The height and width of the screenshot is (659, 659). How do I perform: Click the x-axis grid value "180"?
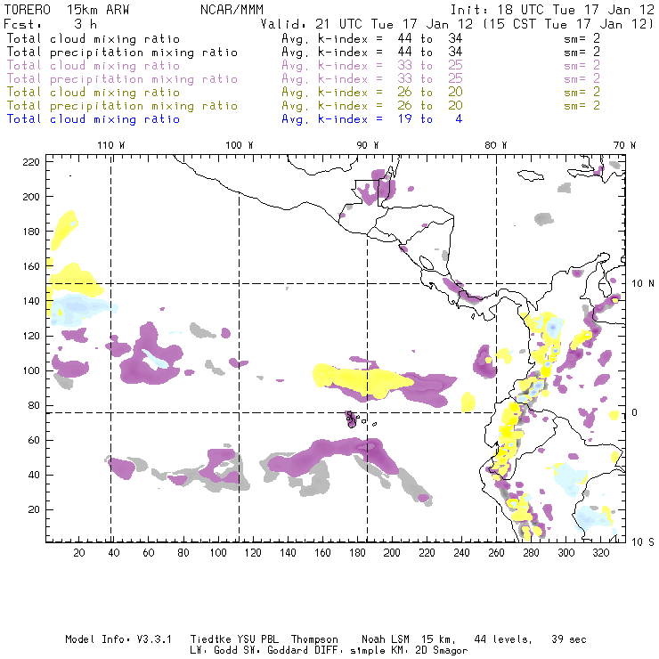357,553
